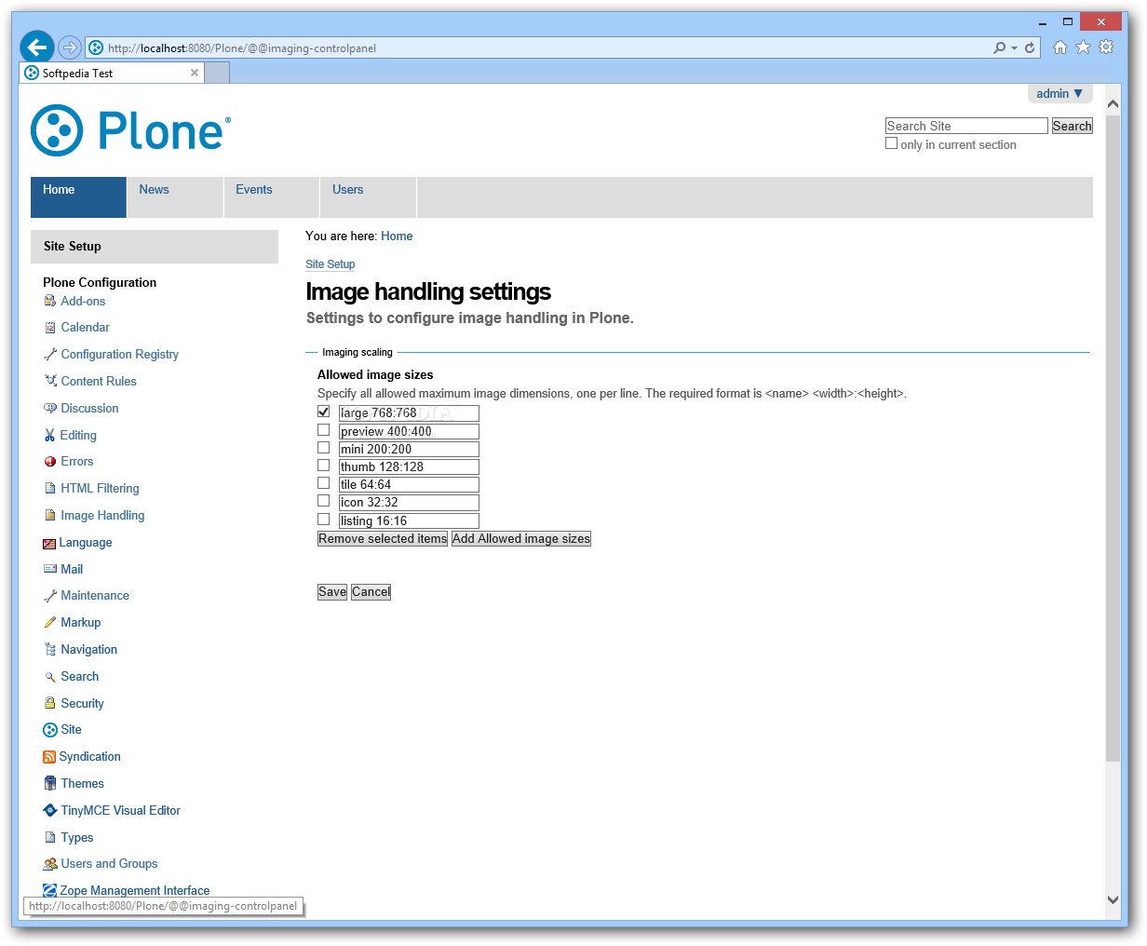
Task: Click the browser refresh icon
Action: tap(1030, 47)
